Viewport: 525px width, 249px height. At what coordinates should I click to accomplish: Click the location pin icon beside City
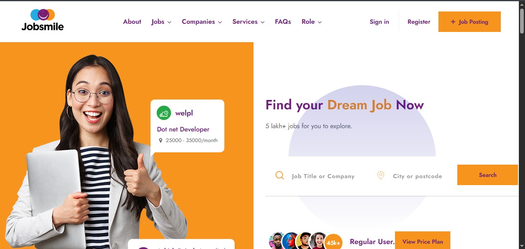pyautogui.click(x=381, y=175)
